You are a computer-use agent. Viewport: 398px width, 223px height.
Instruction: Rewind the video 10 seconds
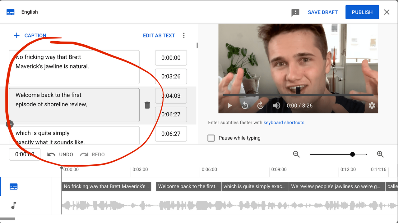tap(245, 105)
